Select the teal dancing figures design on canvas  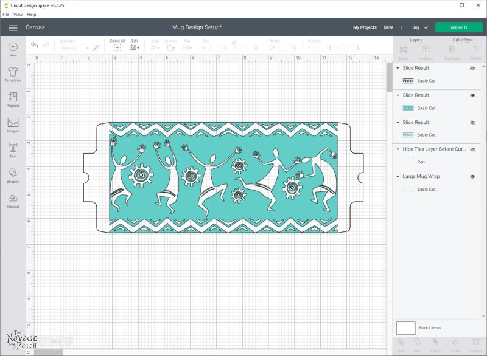tap(223, 177)
